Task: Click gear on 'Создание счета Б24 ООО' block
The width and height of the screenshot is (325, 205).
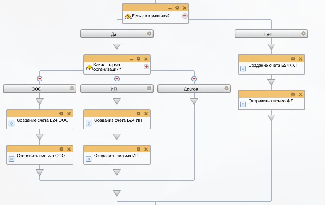Action: [61, 114]
